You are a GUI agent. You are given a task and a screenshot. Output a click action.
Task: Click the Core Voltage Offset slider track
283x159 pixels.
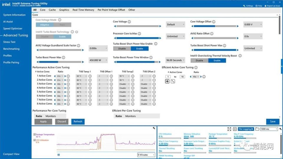(x=215, y=26)
